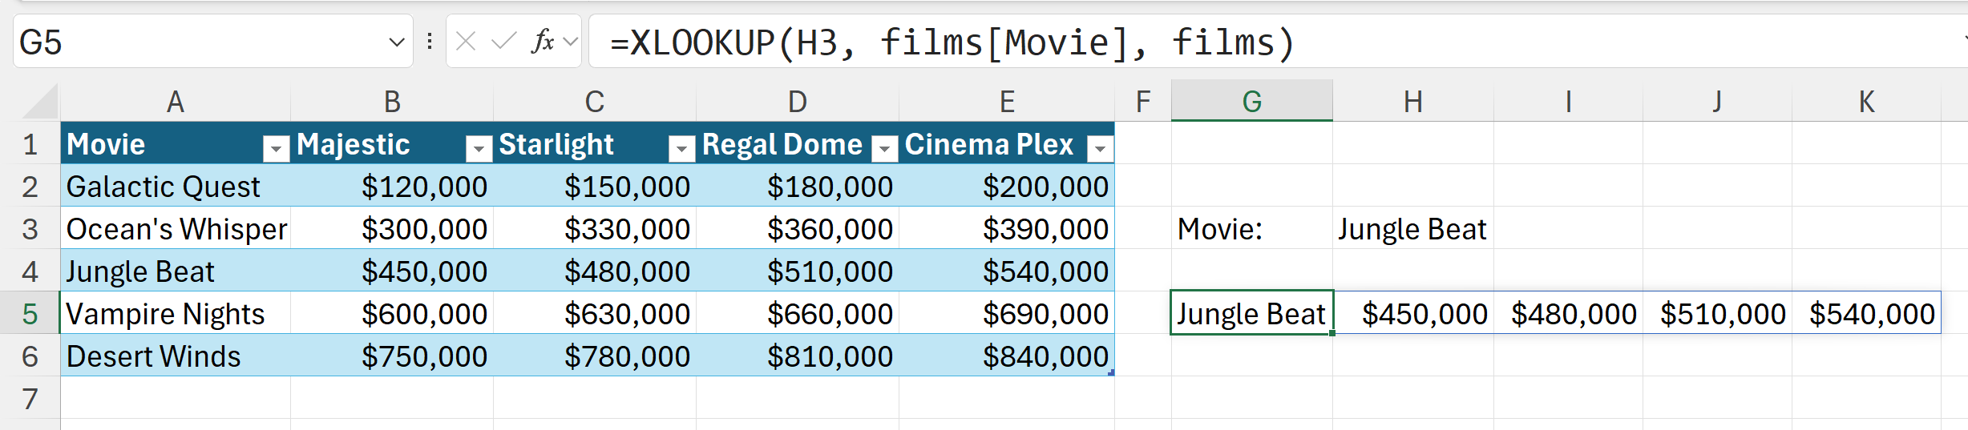Click the Name Box resize dots handle
This screenshot has height=430, width=1968.
(430, 42)
